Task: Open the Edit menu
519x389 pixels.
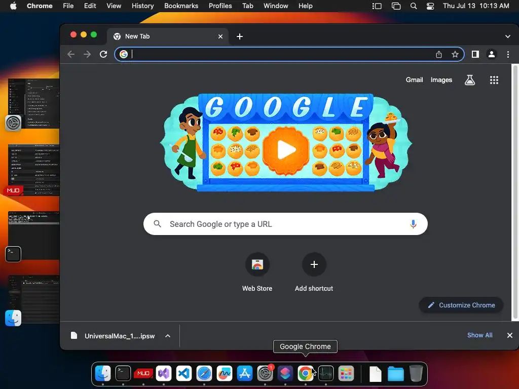Action: pyautogui.click(x=90, y=6)
